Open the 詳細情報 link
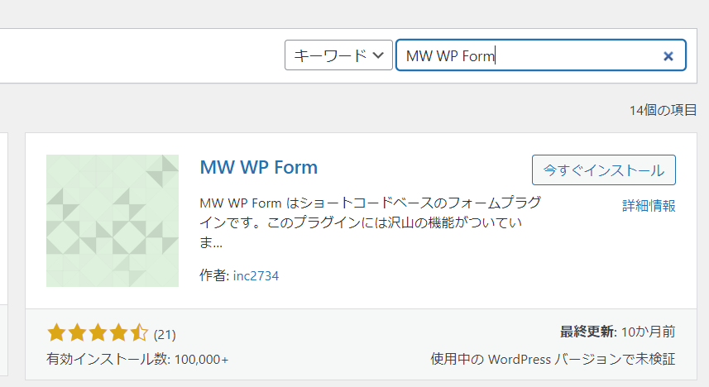 [649, 206]
